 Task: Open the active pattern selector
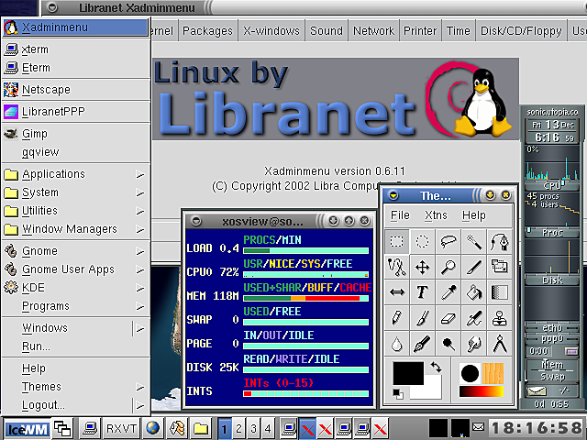tap(493, 373)
